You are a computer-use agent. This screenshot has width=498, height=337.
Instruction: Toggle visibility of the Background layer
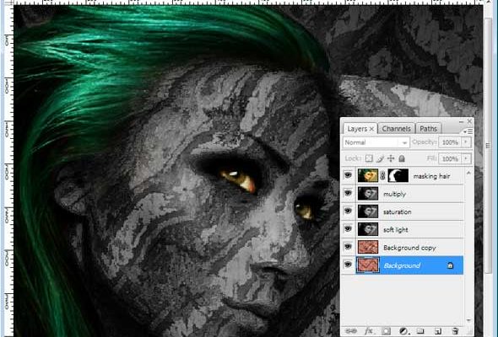point(348,265)
